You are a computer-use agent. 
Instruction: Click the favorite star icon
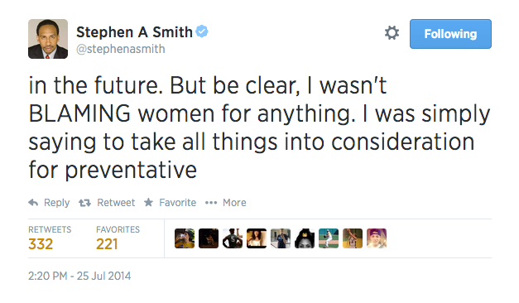coord(148,202)
